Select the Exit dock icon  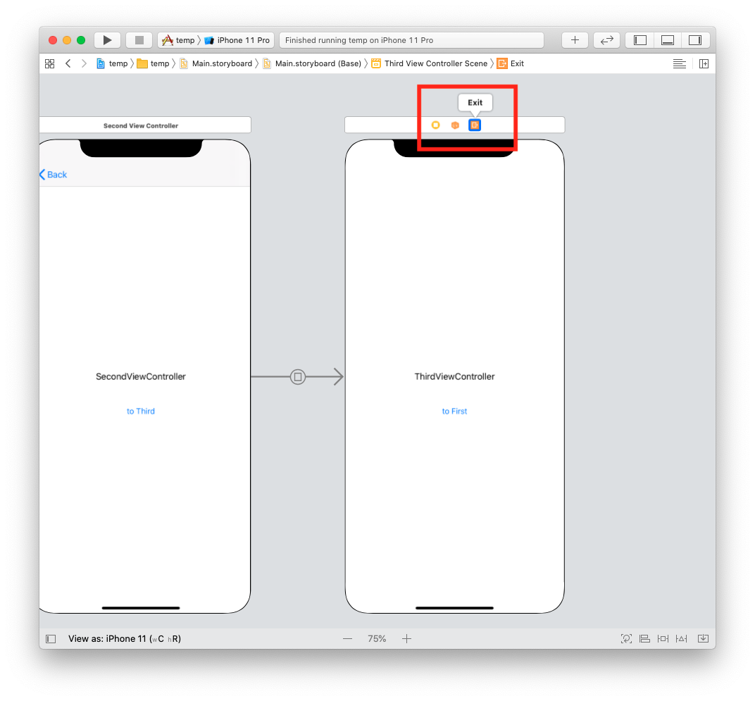pos(475,125)
